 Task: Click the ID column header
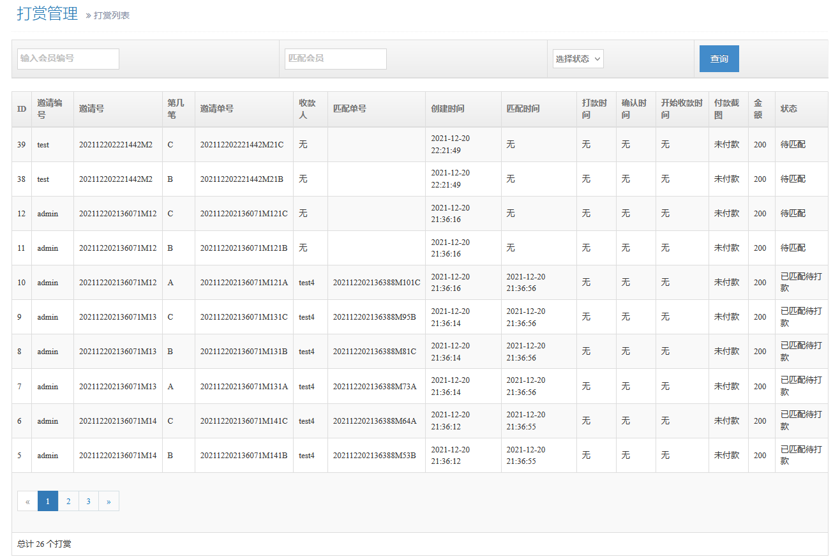pos(22,109)
